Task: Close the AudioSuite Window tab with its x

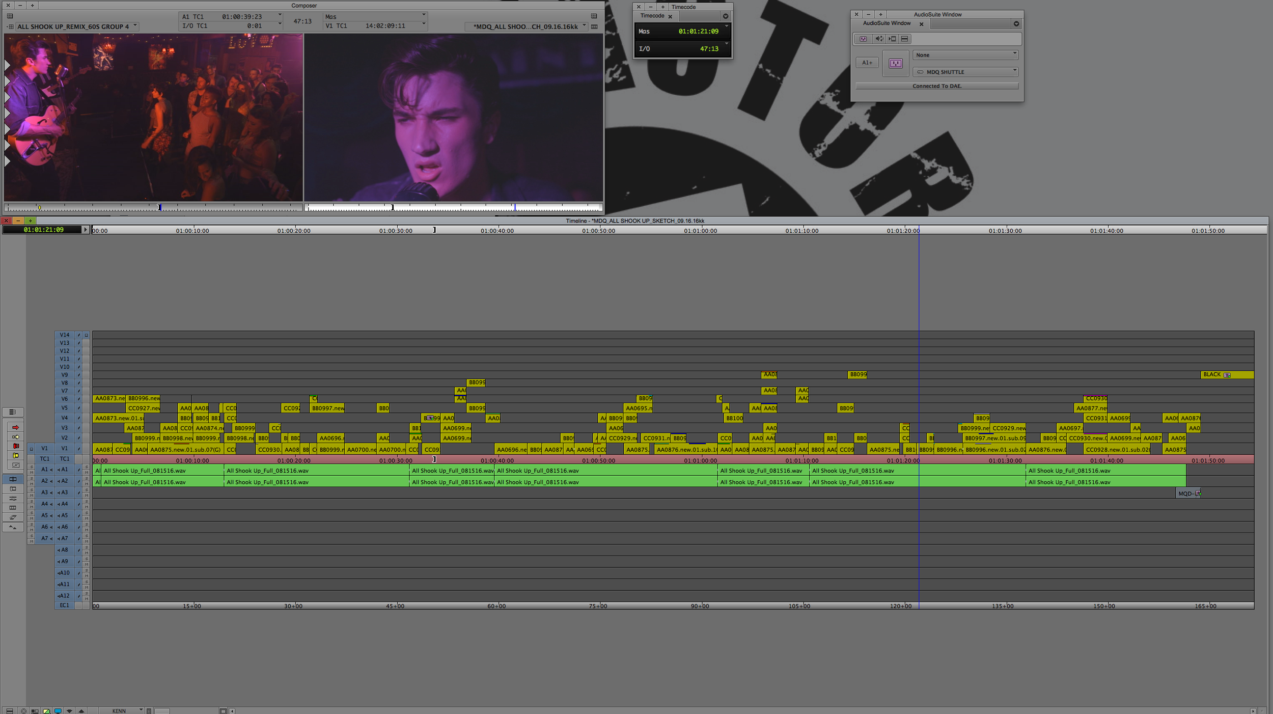Action: (921, 24)
